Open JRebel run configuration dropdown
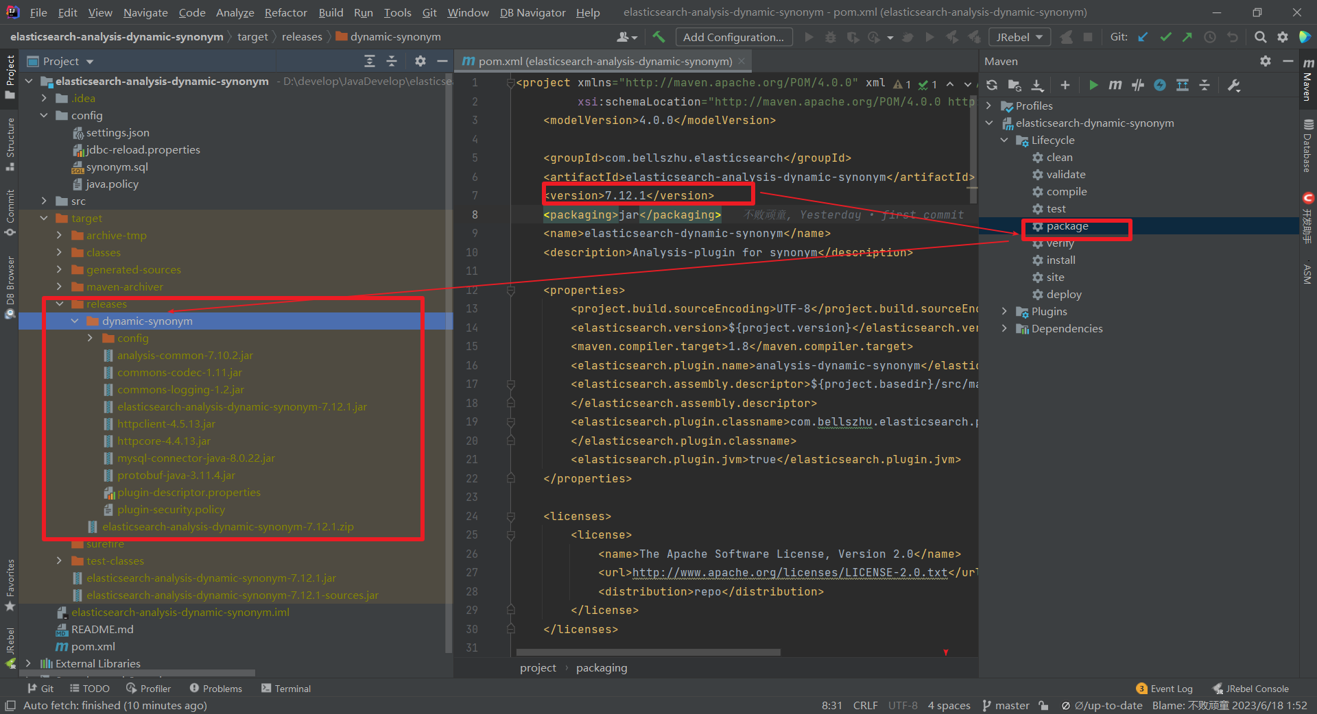 pyautogui.click(x=1019, y=37)
